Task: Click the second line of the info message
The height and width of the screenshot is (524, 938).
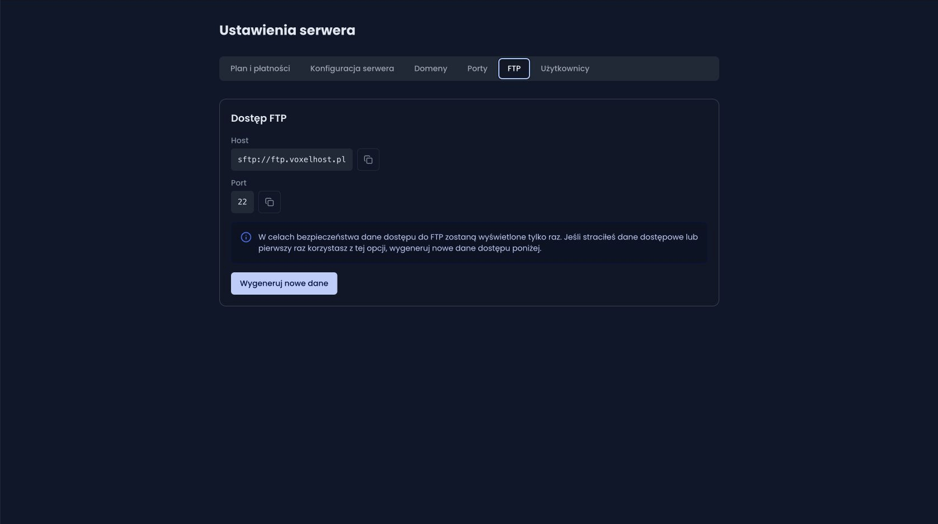Action: coord(400,248)
